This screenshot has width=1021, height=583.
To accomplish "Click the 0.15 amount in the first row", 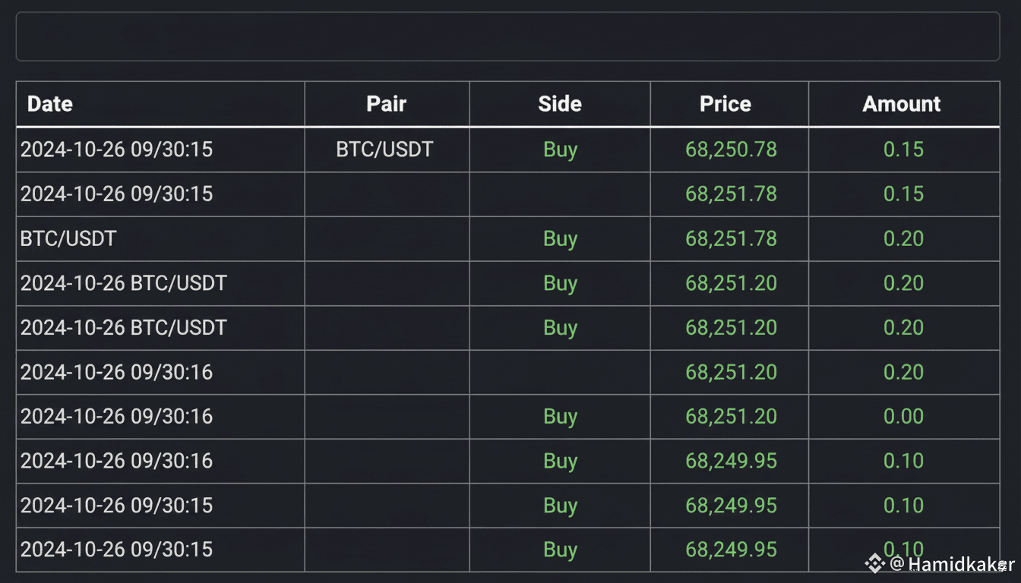I will 903,150.
